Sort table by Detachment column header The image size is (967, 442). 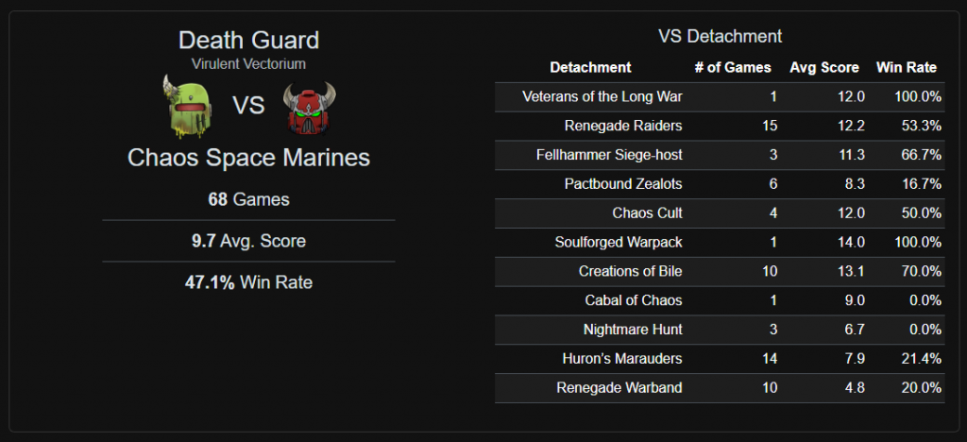click(590, 67)
